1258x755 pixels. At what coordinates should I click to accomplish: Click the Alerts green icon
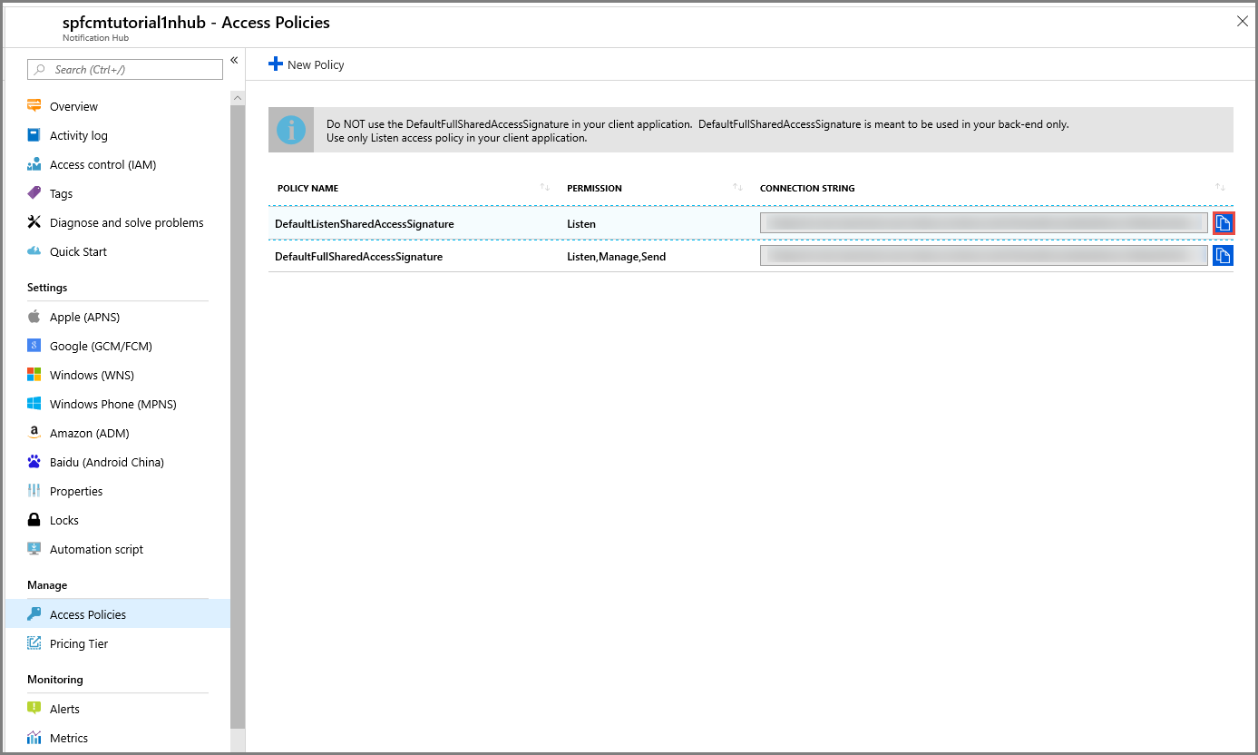34,709
